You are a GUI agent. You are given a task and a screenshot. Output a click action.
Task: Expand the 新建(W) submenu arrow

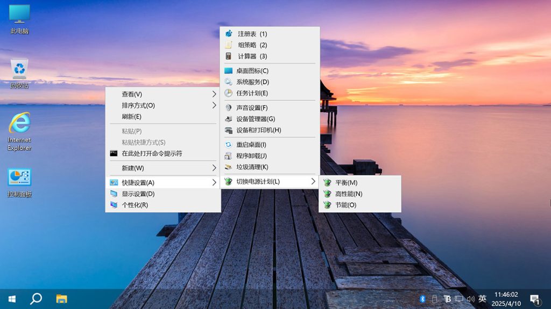(x=214, y=168)
